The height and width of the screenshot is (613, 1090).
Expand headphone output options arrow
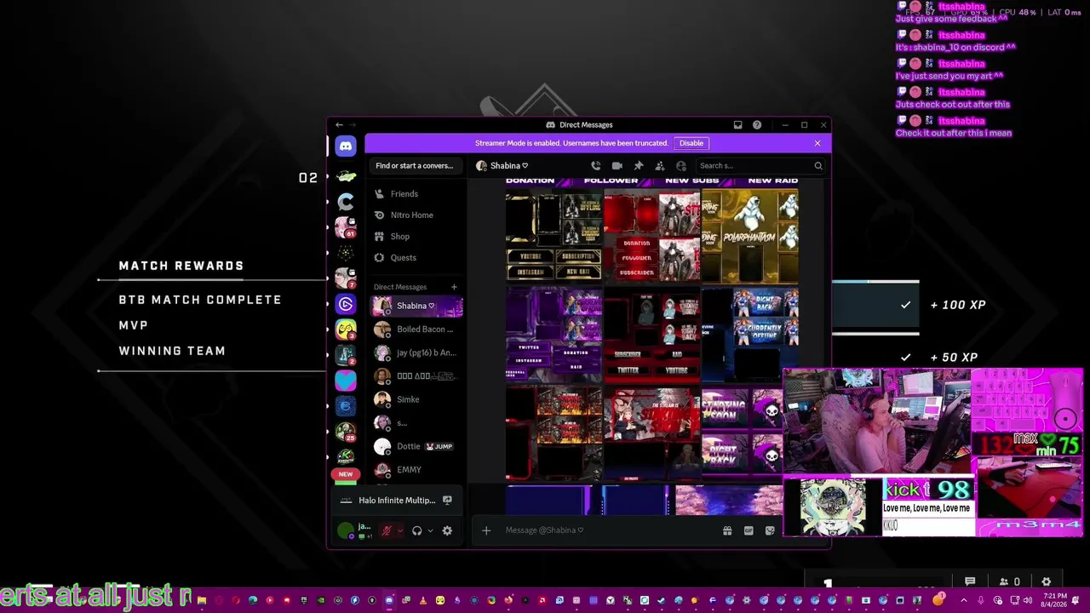pos(430,530)
